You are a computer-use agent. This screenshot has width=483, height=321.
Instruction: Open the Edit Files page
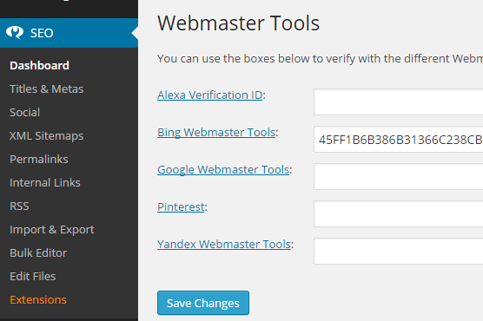point(33,277)
